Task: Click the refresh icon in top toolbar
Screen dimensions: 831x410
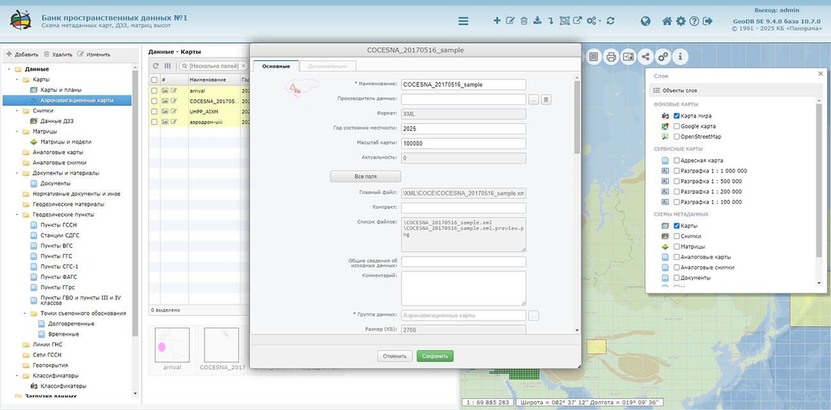Action: click(610, 21)
